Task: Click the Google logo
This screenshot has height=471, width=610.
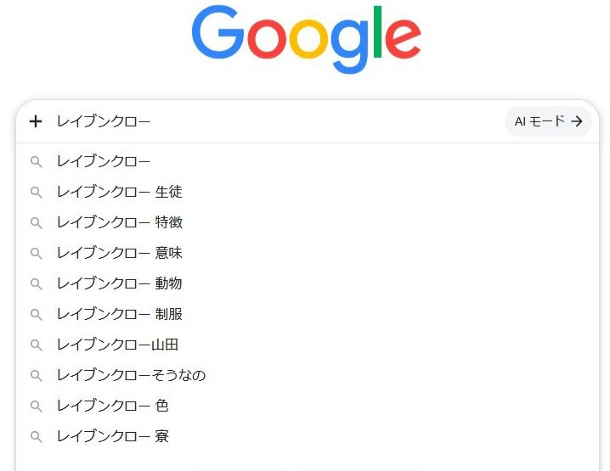Action: point(307,39)
